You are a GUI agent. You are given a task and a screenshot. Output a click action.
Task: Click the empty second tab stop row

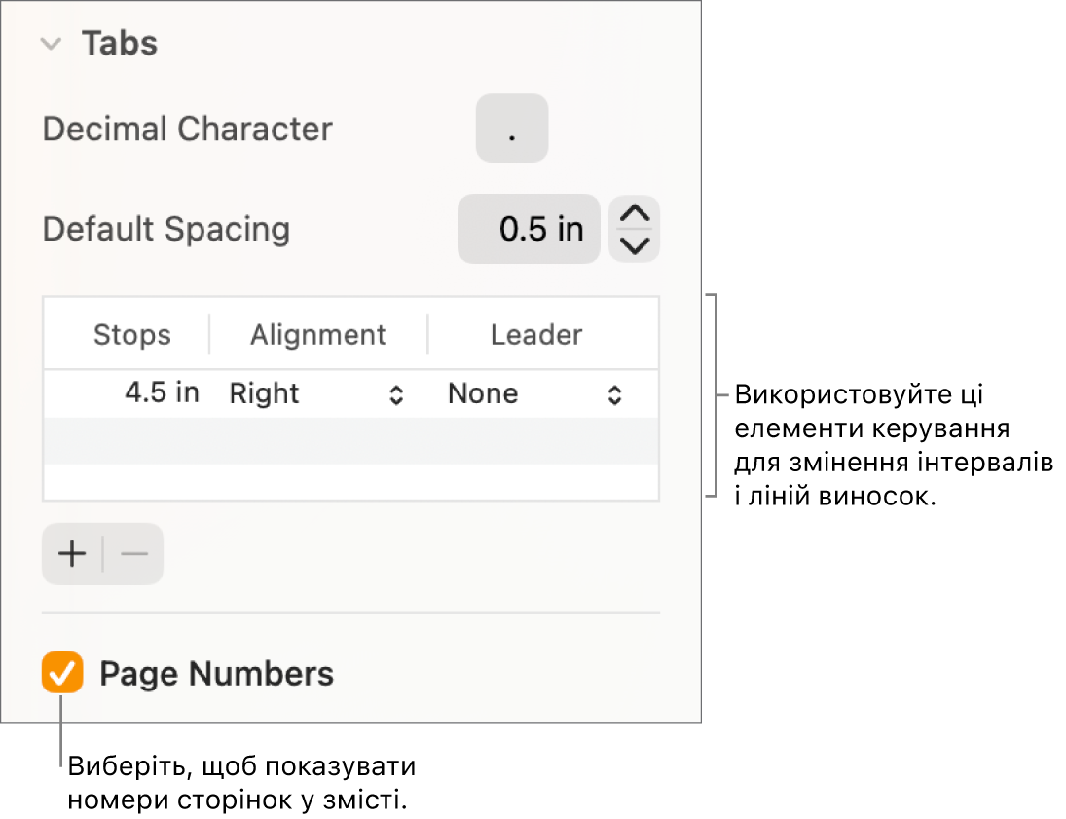[x=350, y=441]
